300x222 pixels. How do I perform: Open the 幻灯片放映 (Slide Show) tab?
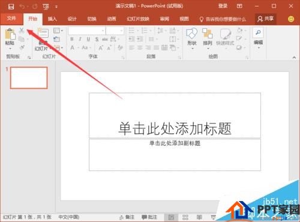138,19
